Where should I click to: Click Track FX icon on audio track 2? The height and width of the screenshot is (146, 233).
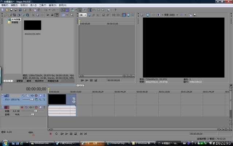point(31,107)
